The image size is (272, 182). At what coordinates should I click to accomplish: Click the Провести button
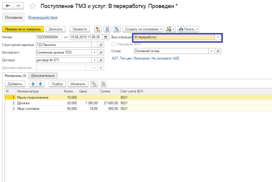(80, 29)
